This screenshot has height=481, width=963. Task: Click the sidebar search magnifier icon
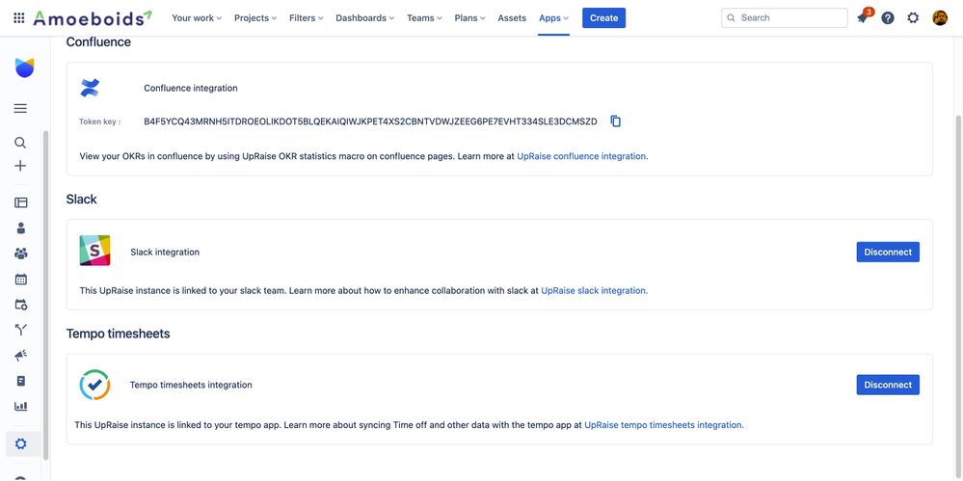[20, 143]
